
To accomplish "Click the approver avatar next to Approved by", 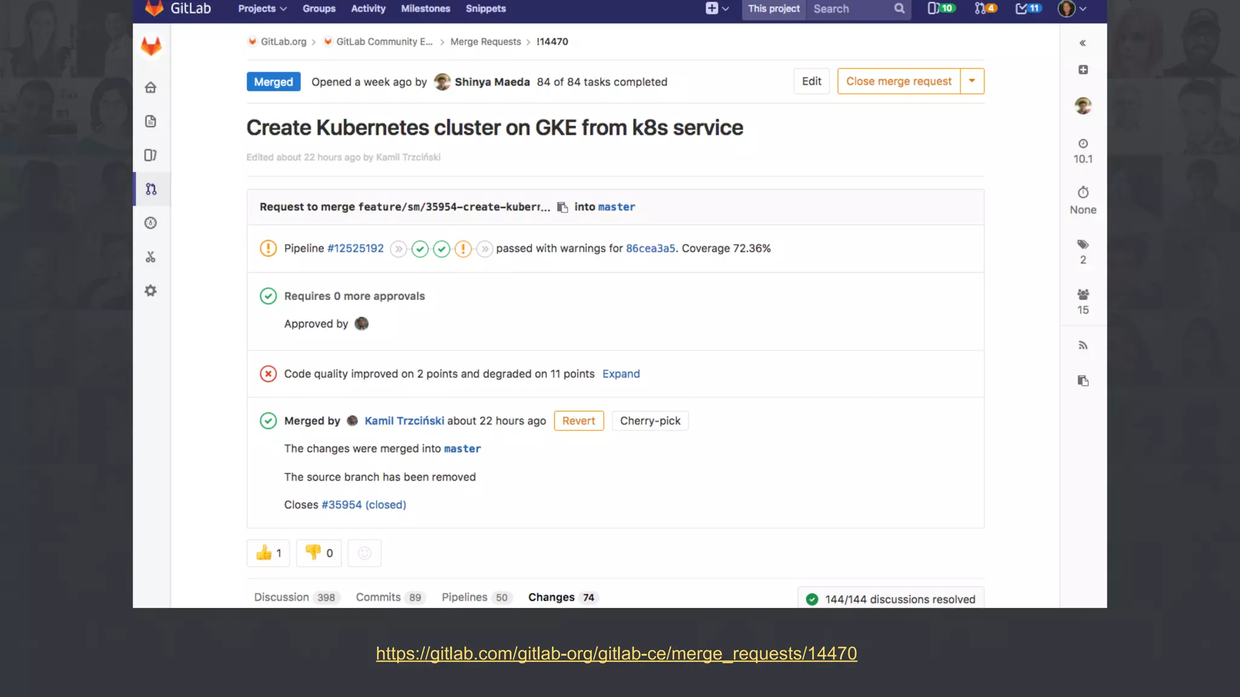I will (x=361, y=324).
